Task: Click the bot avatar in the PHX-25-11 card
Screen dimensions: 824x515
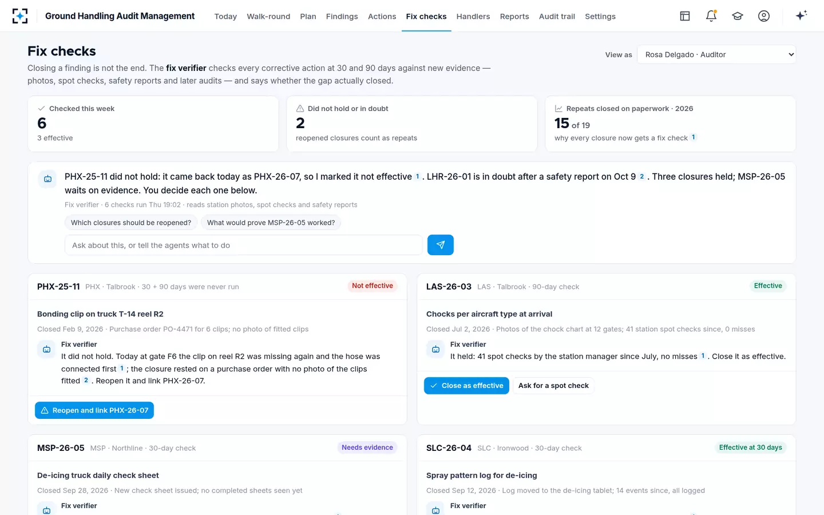Action: pos(47,349)
